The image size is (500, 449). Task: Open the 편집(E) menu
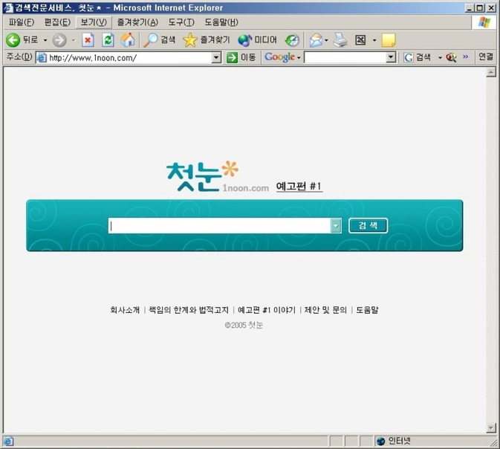point(57,22)
